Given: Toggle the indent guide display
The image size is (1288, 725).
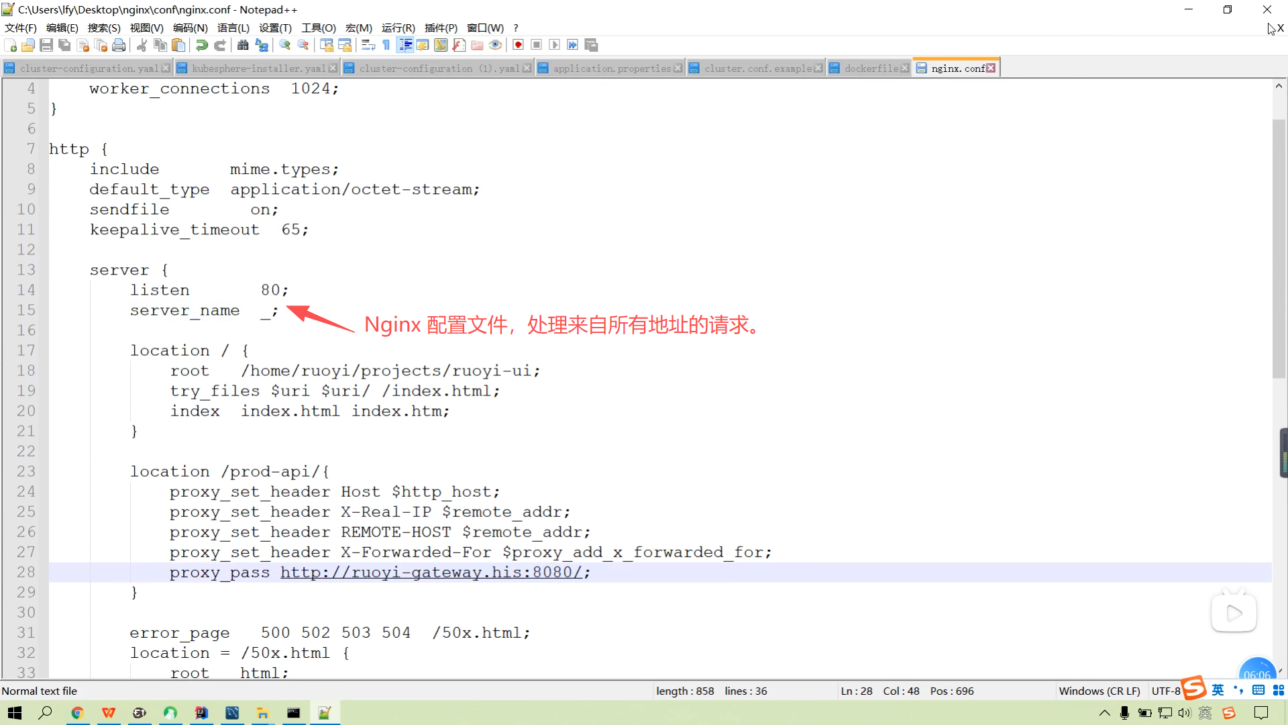Looking at the screenshot, I should click(x=405, y=45).
